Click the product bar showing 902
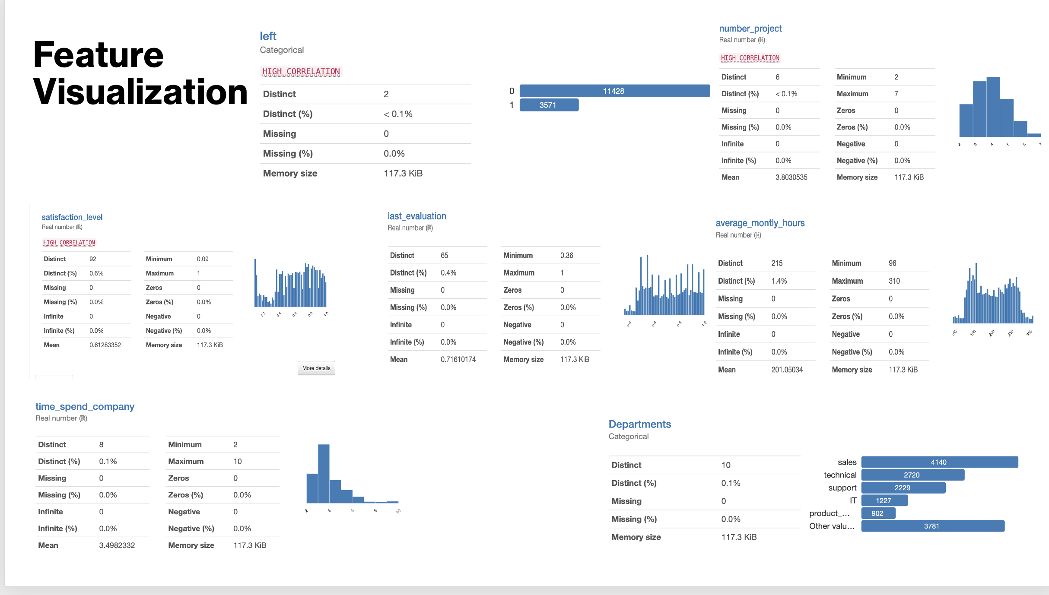This screenshot has height=595, width=1049. (x=878, y=513)
